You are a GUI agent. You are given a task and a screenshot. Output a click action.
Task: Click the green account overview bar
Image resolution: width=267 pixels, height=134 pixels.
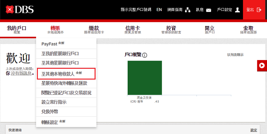145,78
